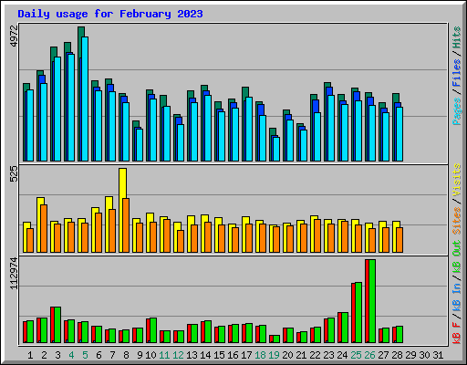Viewport: 467px width, 365px height.
Task: Click the 'Daily usage for February 2023' title
Action: click(110, 14)
